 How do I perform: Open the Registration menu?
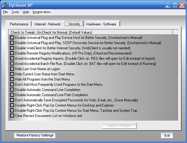point(42,12)
